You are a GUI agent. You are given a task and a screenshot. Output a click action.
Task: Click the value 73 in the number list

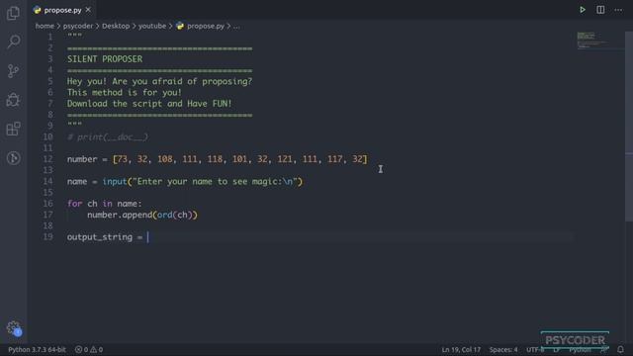(122, 159)
